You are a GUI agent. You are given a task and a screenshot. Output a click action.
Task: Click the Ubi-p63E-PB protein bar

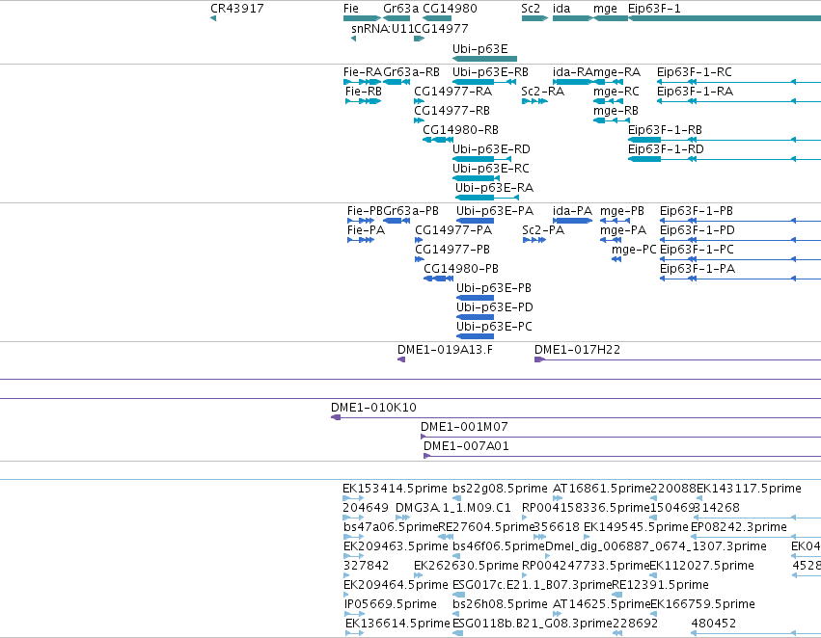[x=475, y=298]
